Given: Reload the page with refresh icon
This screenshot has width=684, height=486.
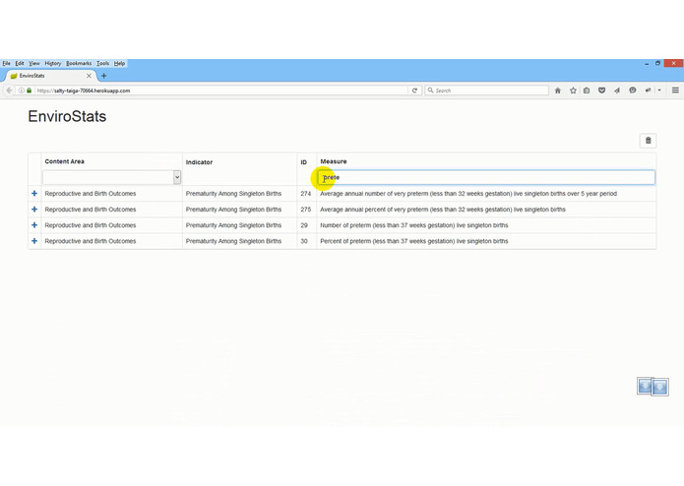Looking at the screenshot, I should click(x=414, y=91).
